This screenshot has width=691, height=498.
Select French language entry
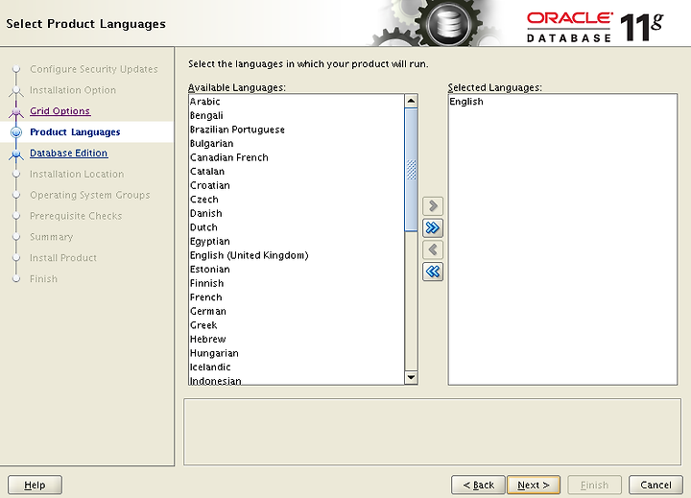pos(297,297)
